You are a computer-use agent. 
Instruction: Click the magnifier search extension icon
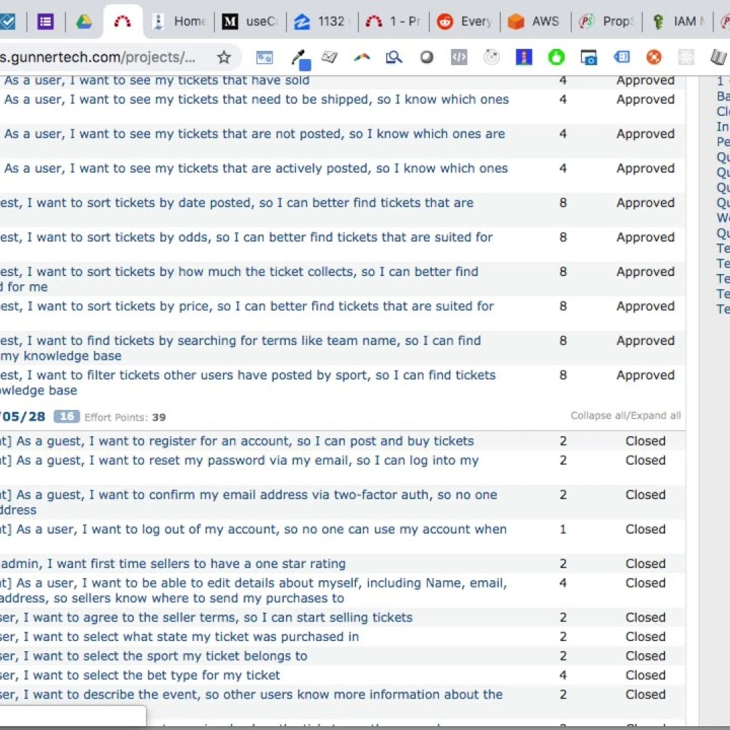394,57
